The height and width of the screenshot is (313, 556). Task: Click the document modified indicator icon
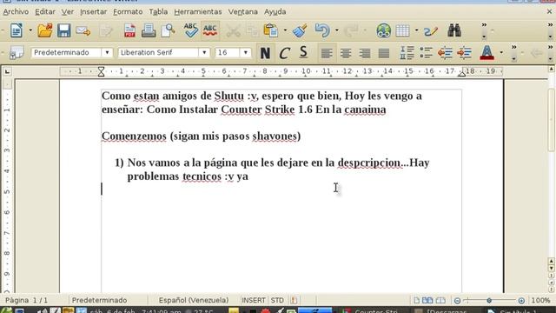[x=294, y=300]
